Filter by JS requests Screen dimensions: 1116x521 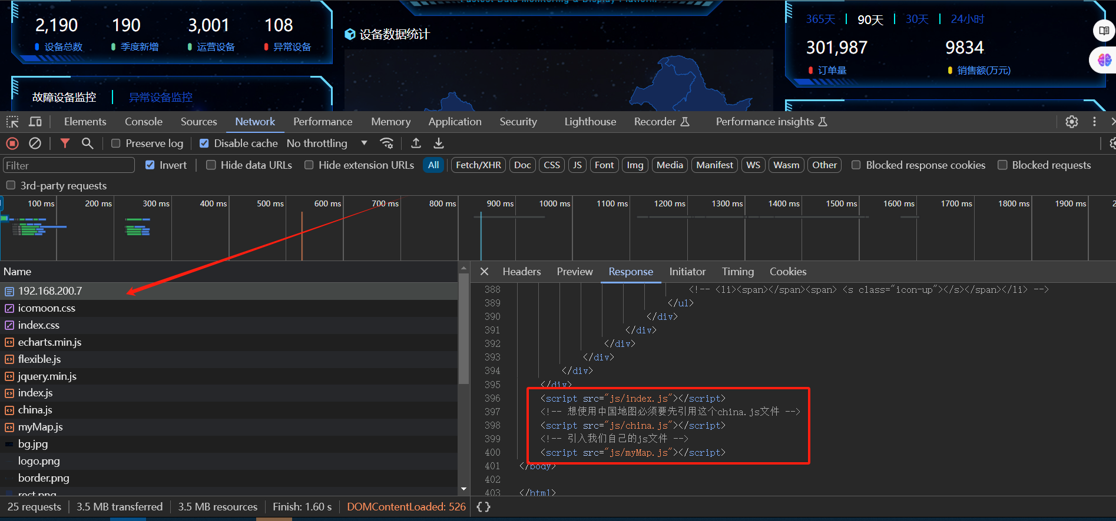pyautogui.click(x=577, y=165)
